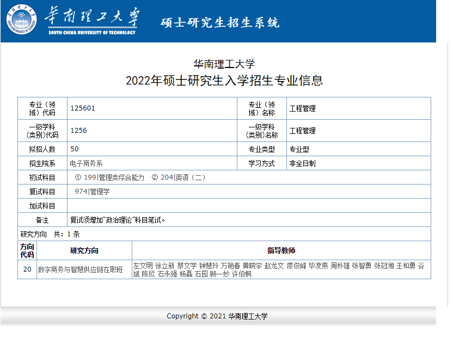
Task: Click the 研究方向 column header
Action: [x=84, y=250]
